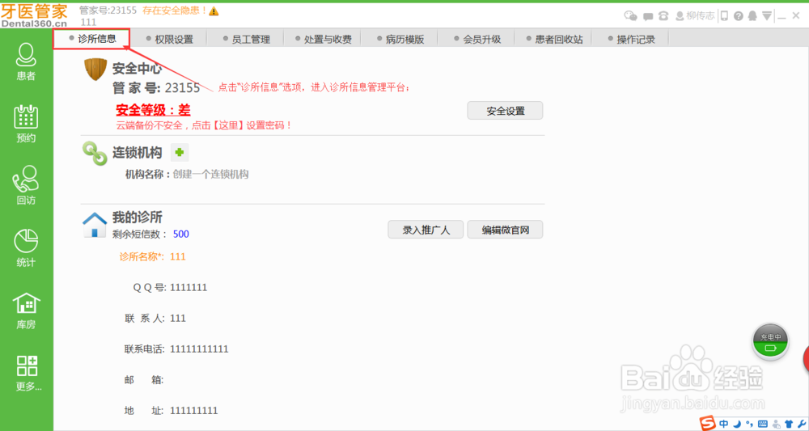Switch to 病历模版 tab
This screenshot has height=431, width=809.
pos(399,39)
